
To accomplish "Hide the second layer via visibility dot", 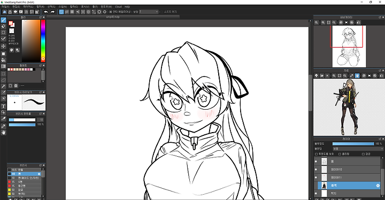I will (316, 170).
